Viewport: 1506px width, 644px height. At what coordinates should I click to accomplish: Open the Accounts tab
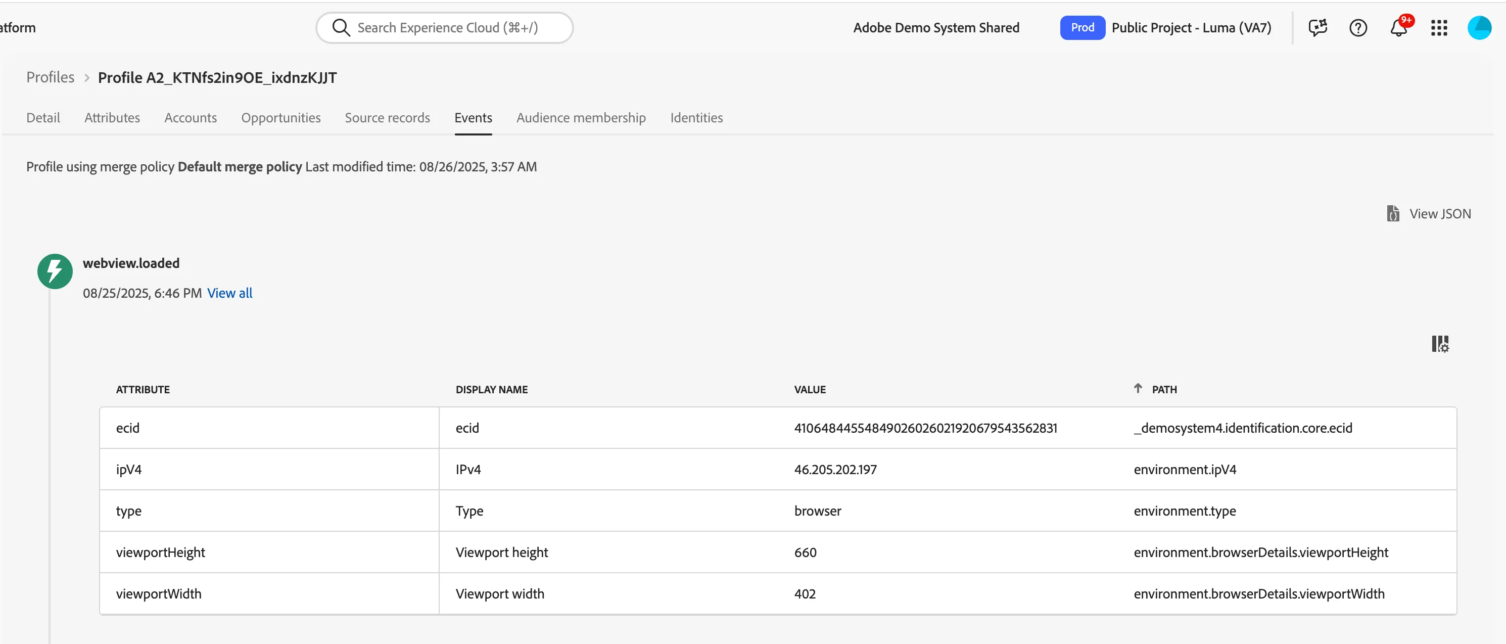[191, 118]
